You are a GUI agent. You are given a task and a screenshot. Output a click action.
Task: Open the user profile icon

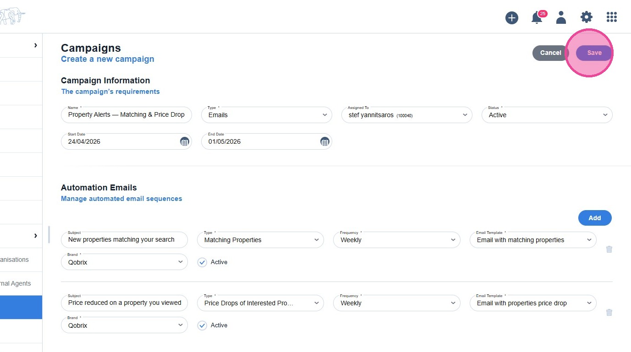pyautogui.click(x=561, y=18)
